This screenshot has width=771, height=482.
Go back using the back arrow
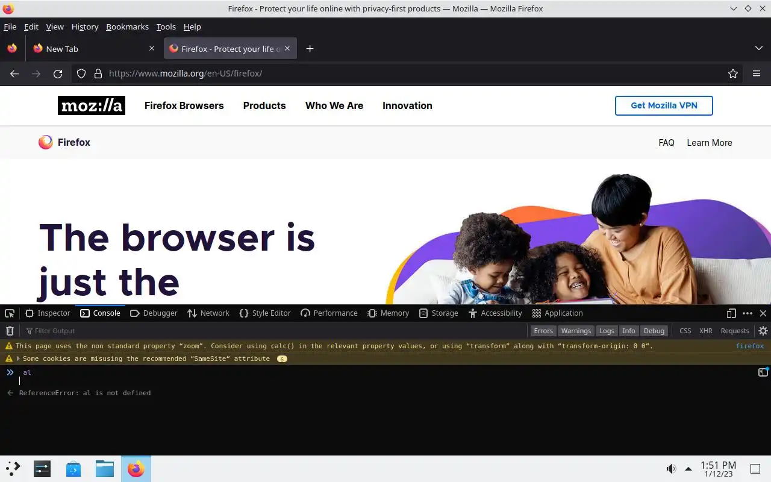point(14,74)
